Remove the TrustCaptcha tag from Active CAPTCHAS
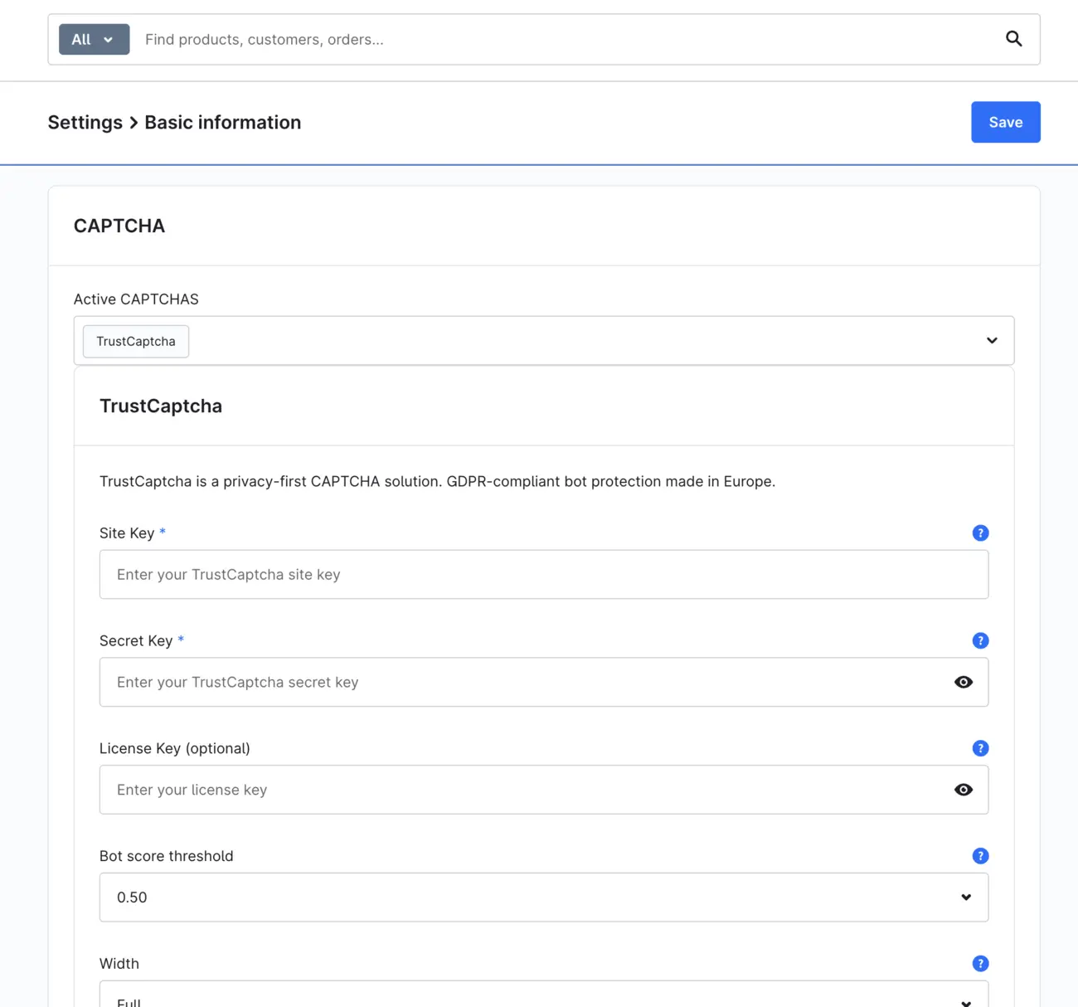The width and height of the screenshot is (1078, 1007). coord(135,341)
